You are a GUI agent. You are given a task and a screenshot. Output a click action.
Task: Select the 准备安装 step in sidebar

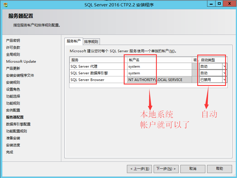pos(13,138)
